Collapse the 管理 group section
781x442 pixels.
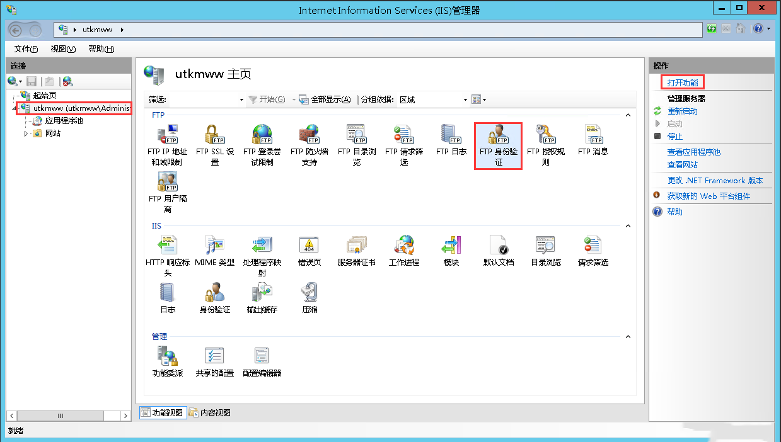[x=628, y=337]
